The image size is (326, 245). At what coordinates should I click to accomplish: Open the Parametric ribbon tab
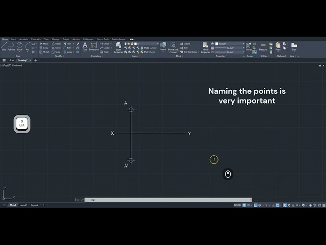(36, 39)
